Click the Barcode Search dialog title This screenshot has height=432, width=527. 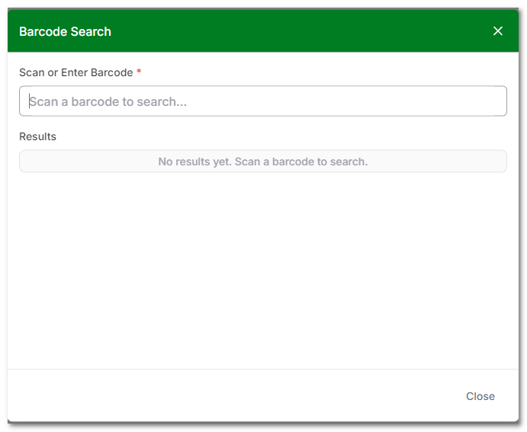65,31
